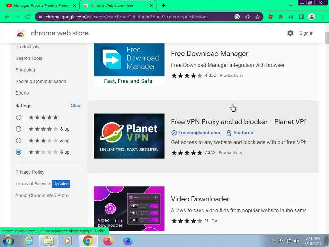
Task: Clear the ratings filter
Action: tap(76, 105)
